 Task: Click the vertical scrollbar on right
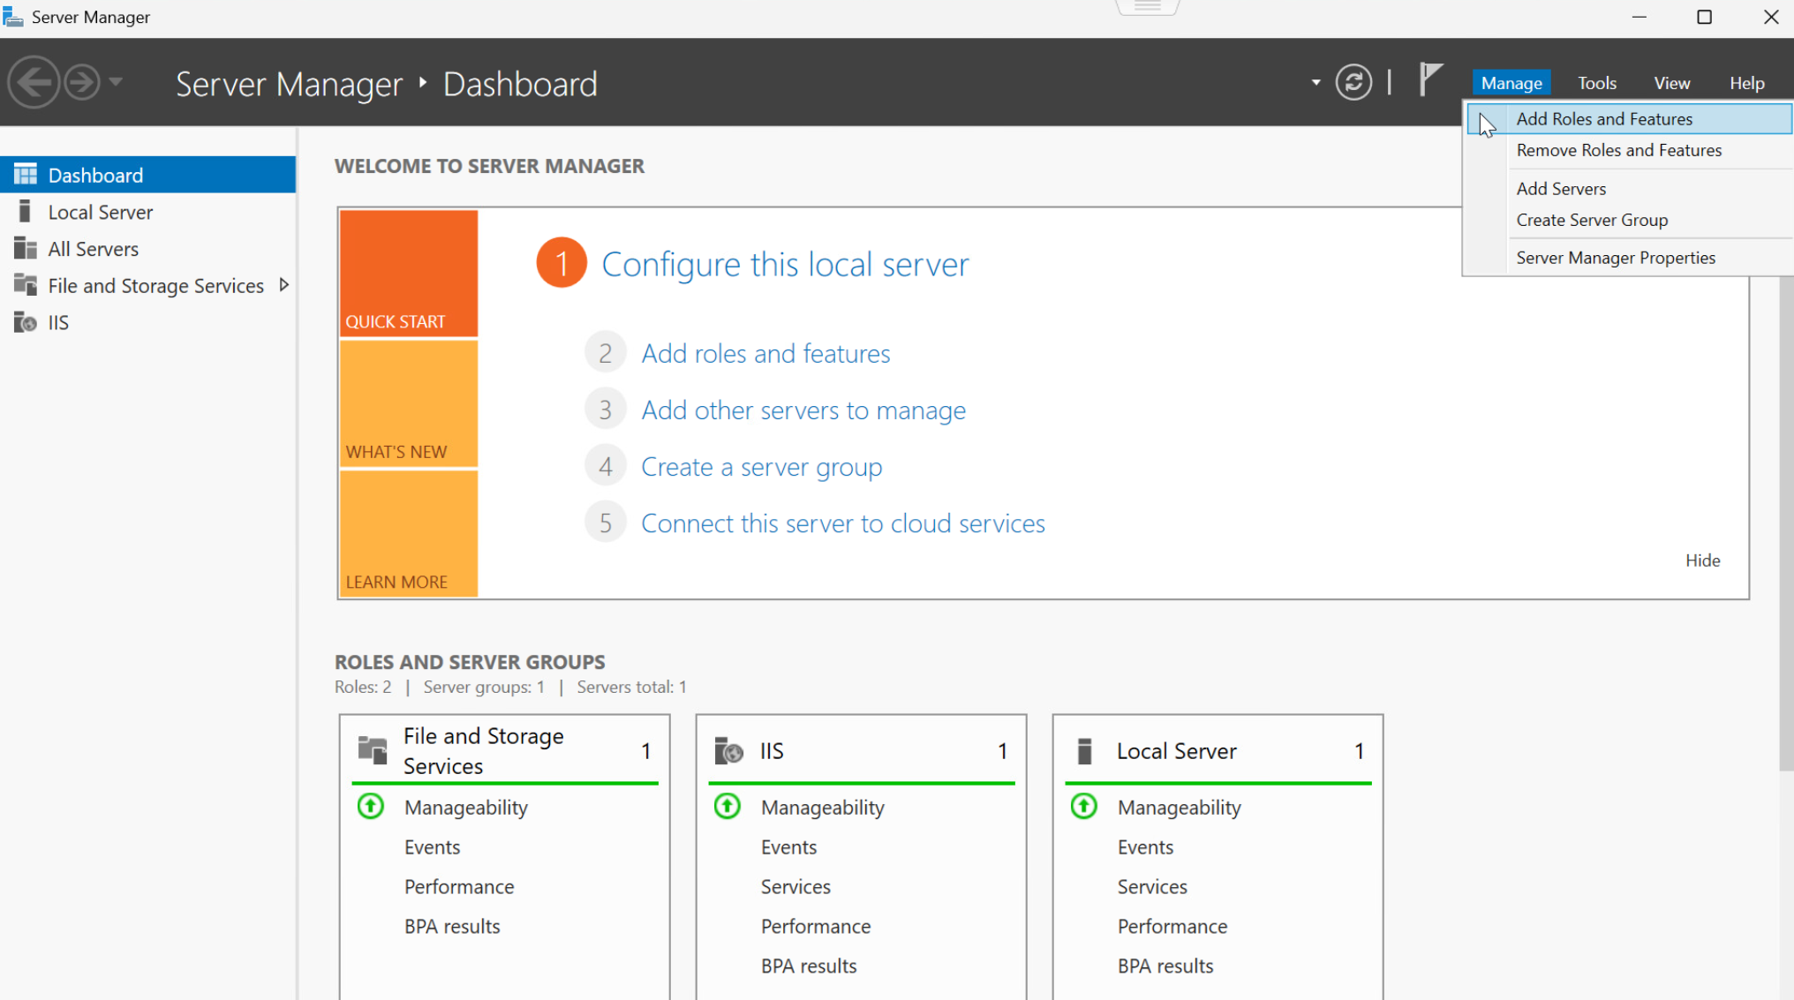coord(1785,530)
